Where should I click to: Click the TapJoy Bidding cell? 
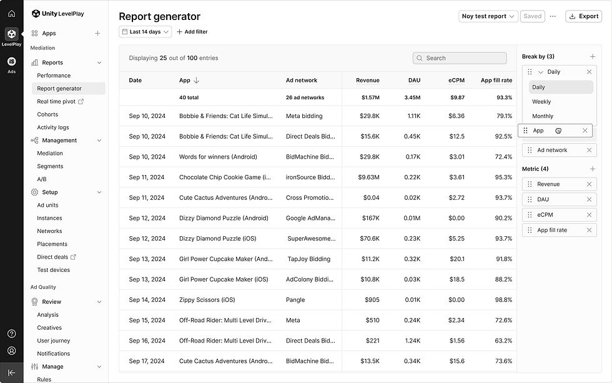pos(308,259)
